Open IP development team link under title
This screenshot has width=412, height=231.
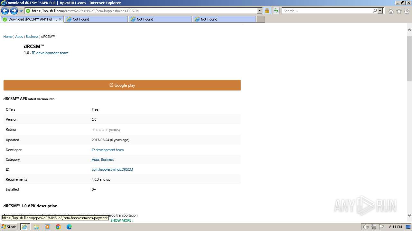pyautogui.click(x=50, y=53)
